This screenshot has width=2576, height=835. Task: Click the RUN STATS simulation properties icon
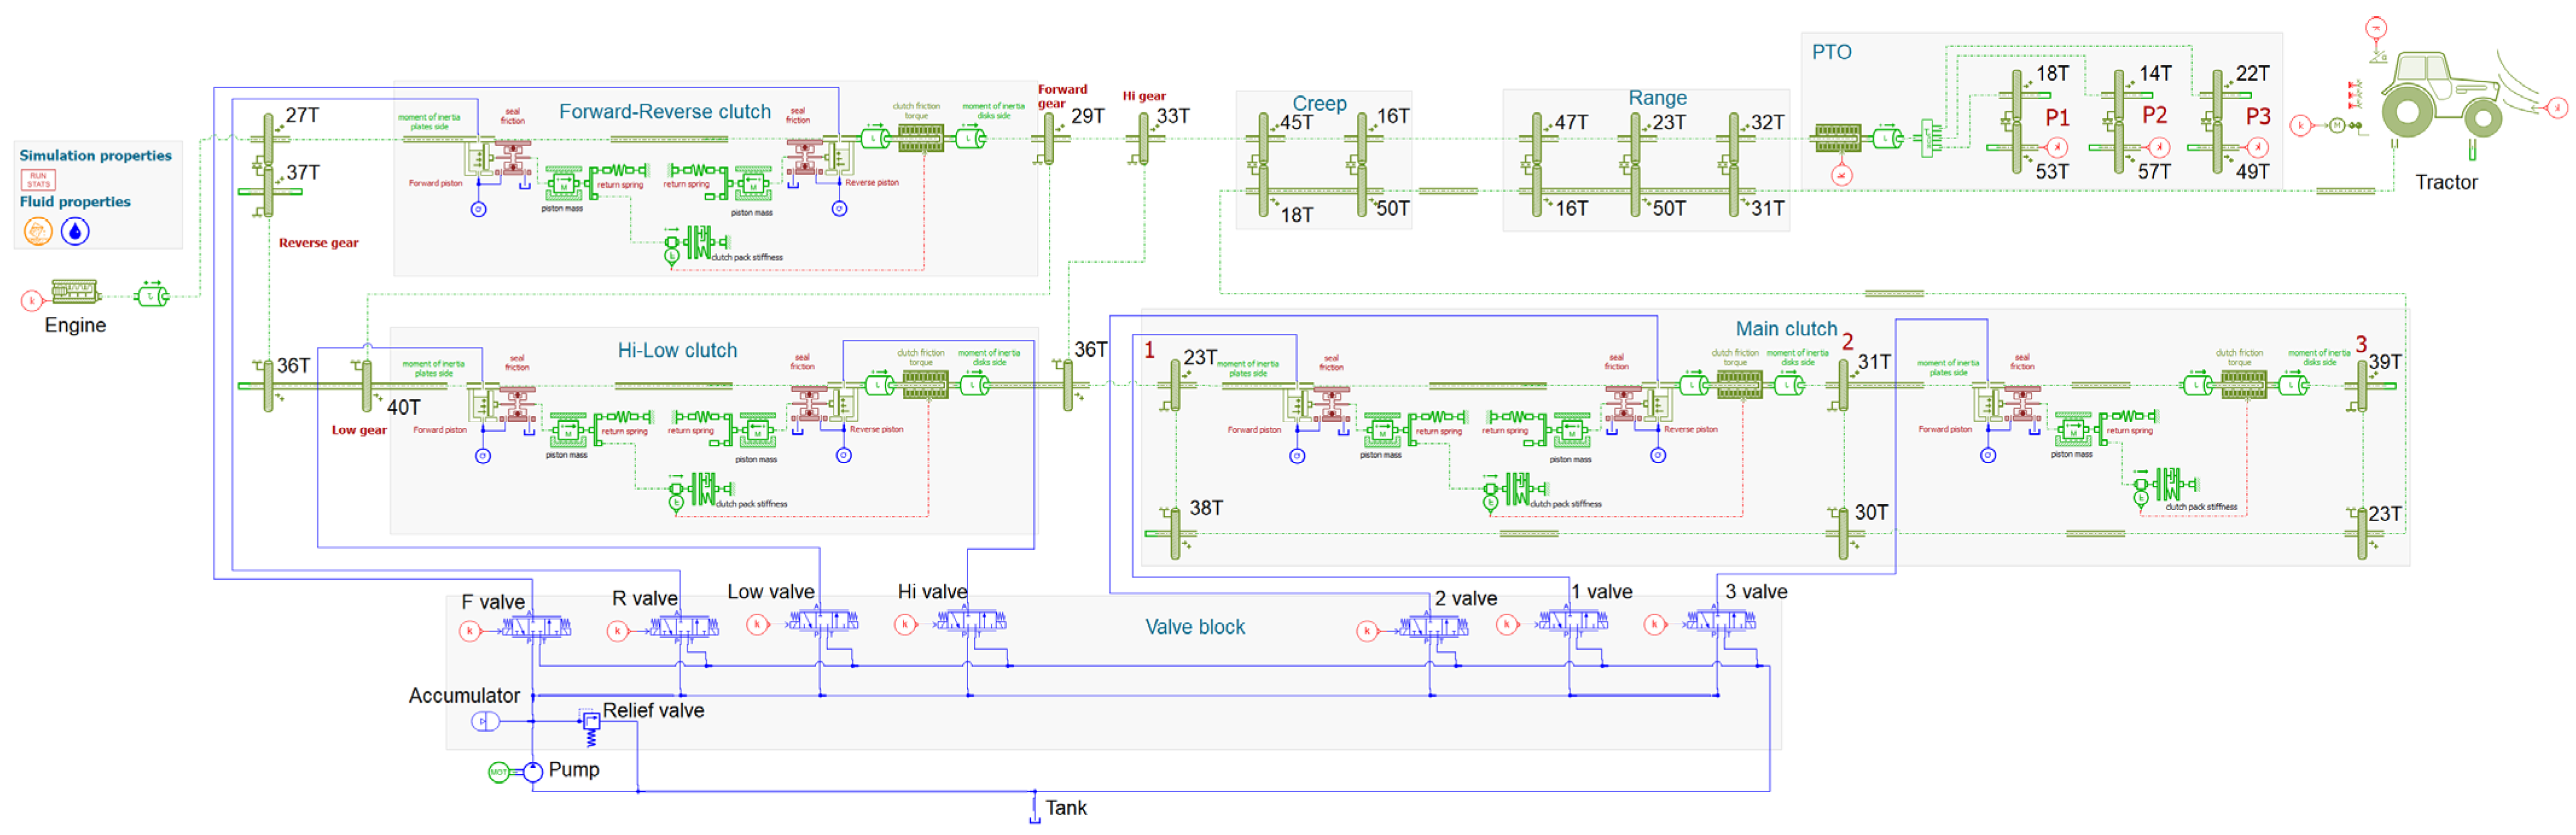(38, 179)
